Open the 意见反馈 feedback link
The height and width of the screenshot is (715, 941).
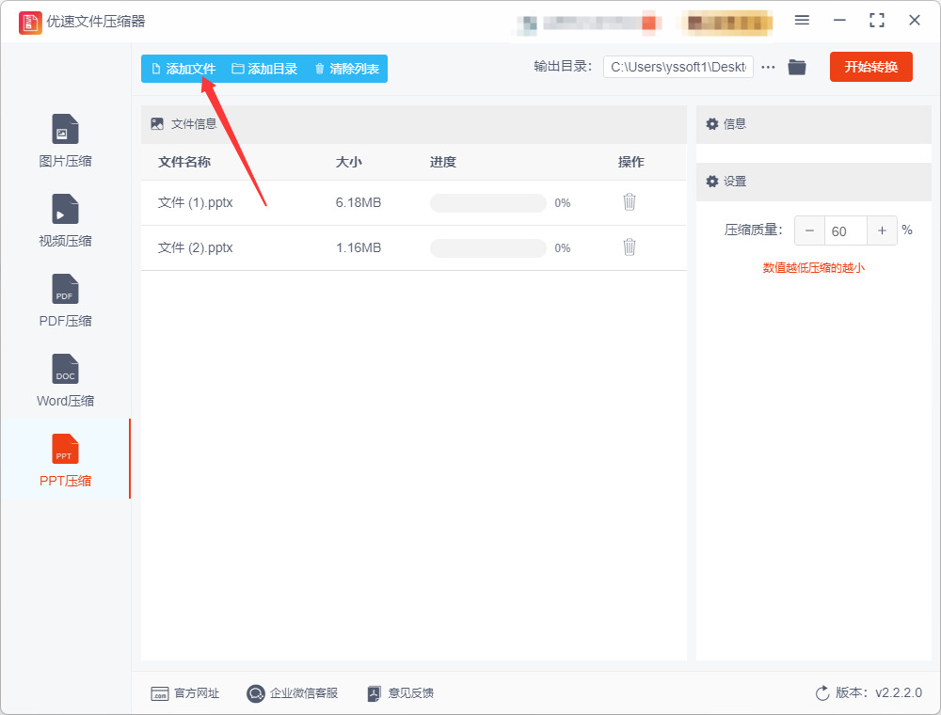click(401, 693)
